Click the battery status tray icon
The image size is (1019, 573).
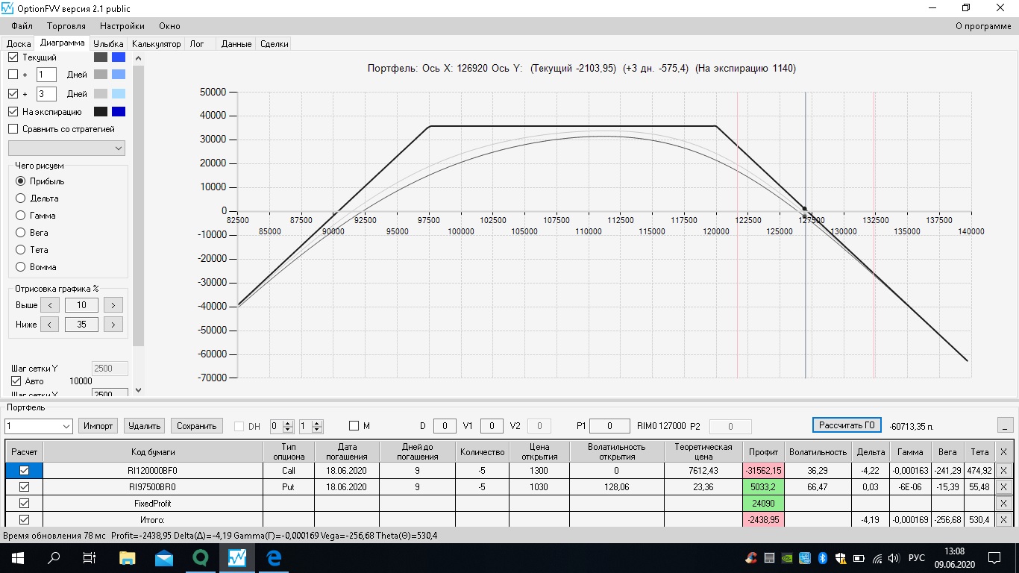tap(859, 558)
